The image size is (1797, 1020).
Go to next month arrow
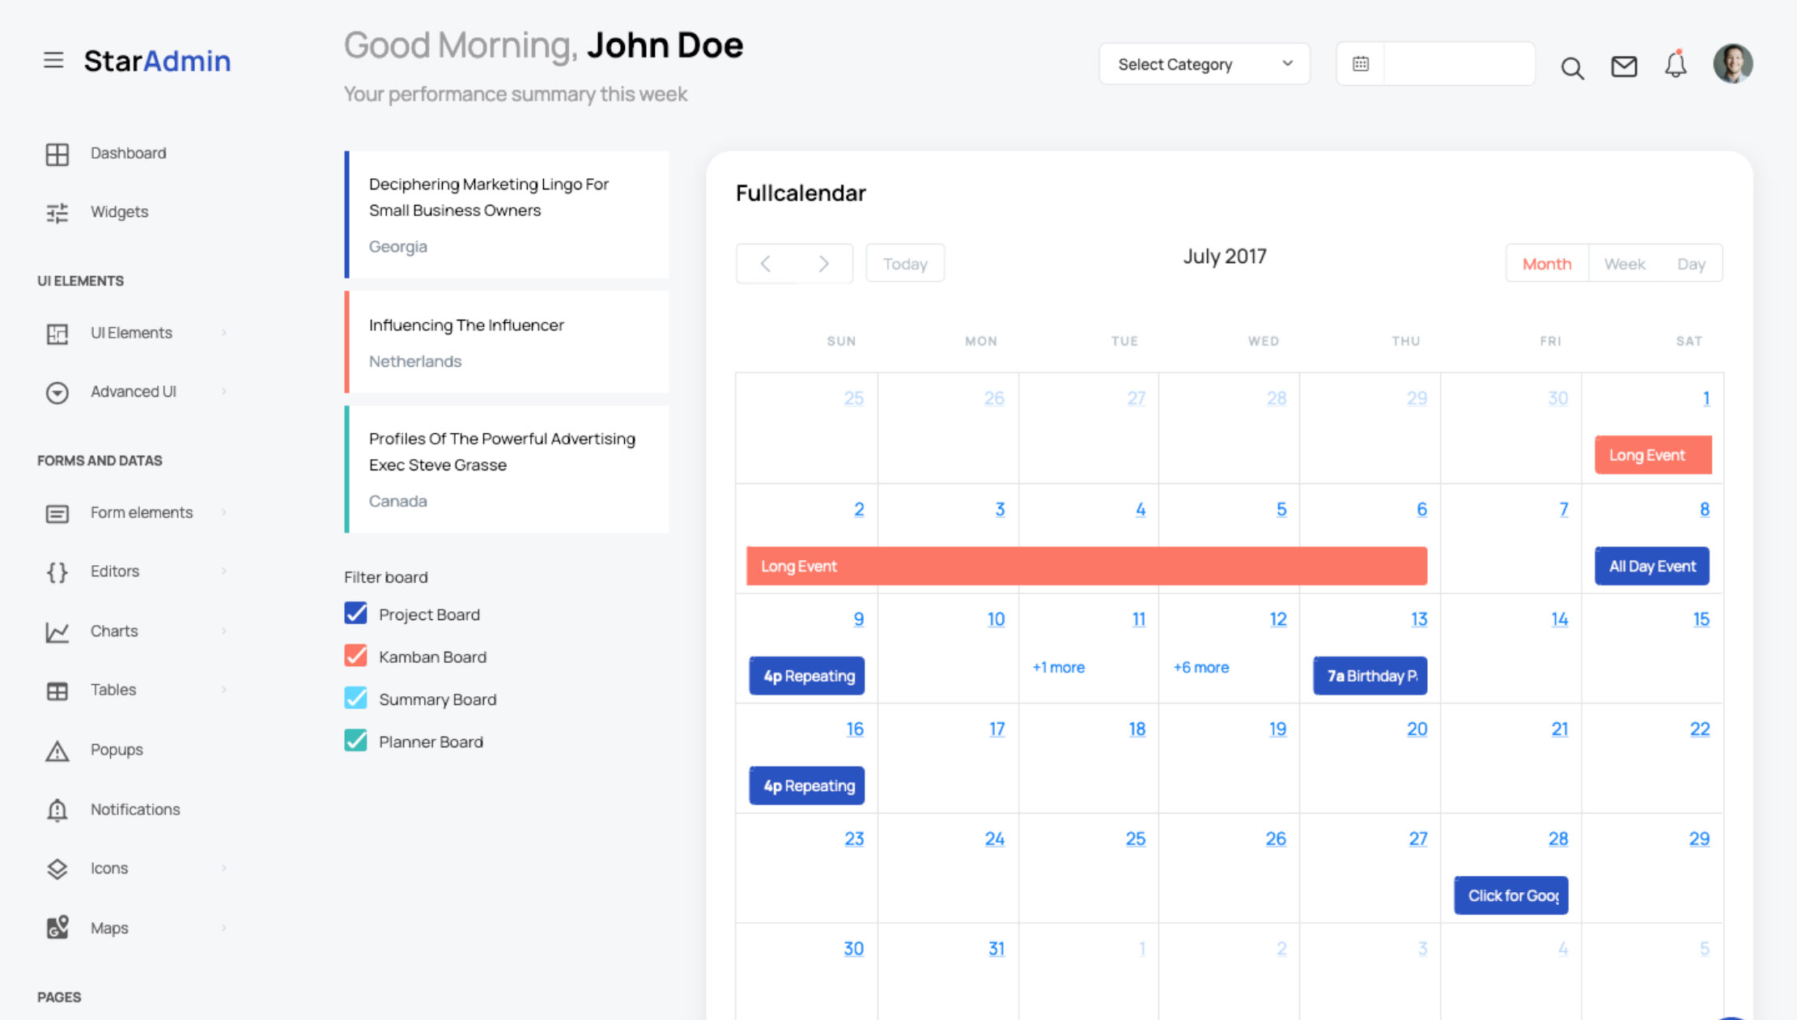point(823,264)
